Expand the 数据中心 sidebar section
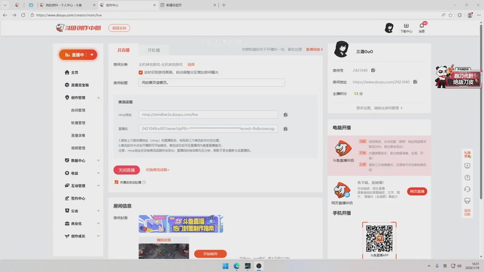The height and width of the screenshot is (272, 484). pos(99,160)
